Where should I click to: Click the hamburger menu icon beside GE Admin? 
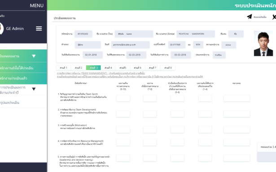[39, 29]
